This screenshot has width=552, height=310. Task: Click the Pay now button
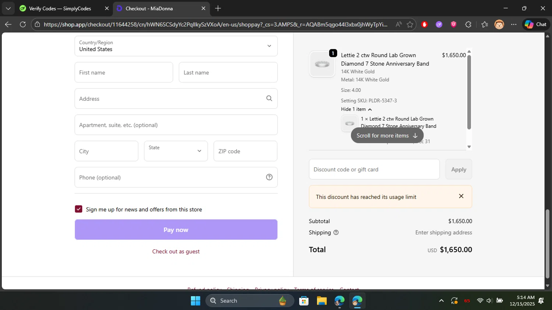(176, 230)
